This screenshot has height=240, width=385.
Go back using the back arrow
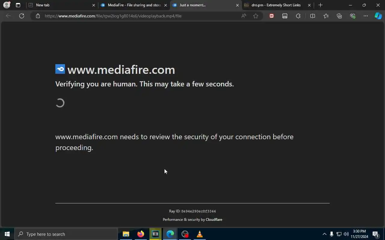click(x=8, y=16)
